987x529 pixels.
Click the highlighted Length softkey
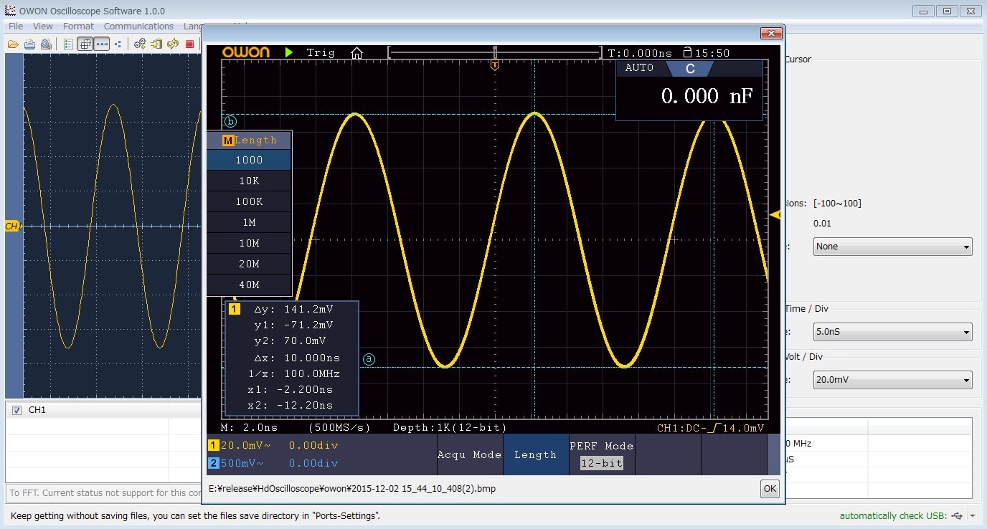coord(535,454)
